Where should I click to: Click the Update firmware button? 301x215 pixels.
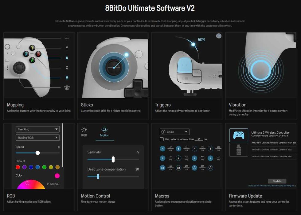(x=277, y=181)
